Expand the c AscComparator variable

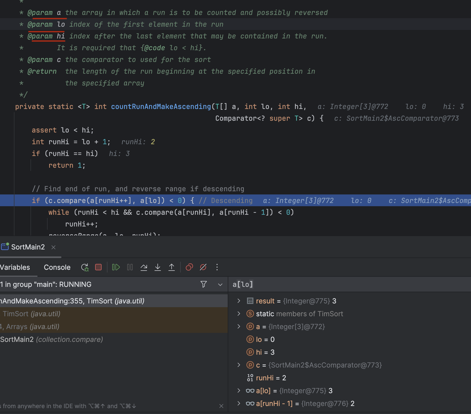(239, 365)
